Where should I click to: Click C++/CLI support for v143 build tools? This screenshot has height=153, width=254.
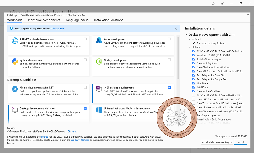tap(220, 103)
